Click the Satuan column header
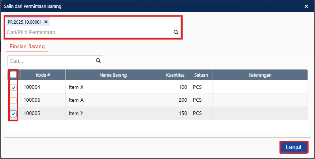This screenshot has height=159, width=315. 201,75
